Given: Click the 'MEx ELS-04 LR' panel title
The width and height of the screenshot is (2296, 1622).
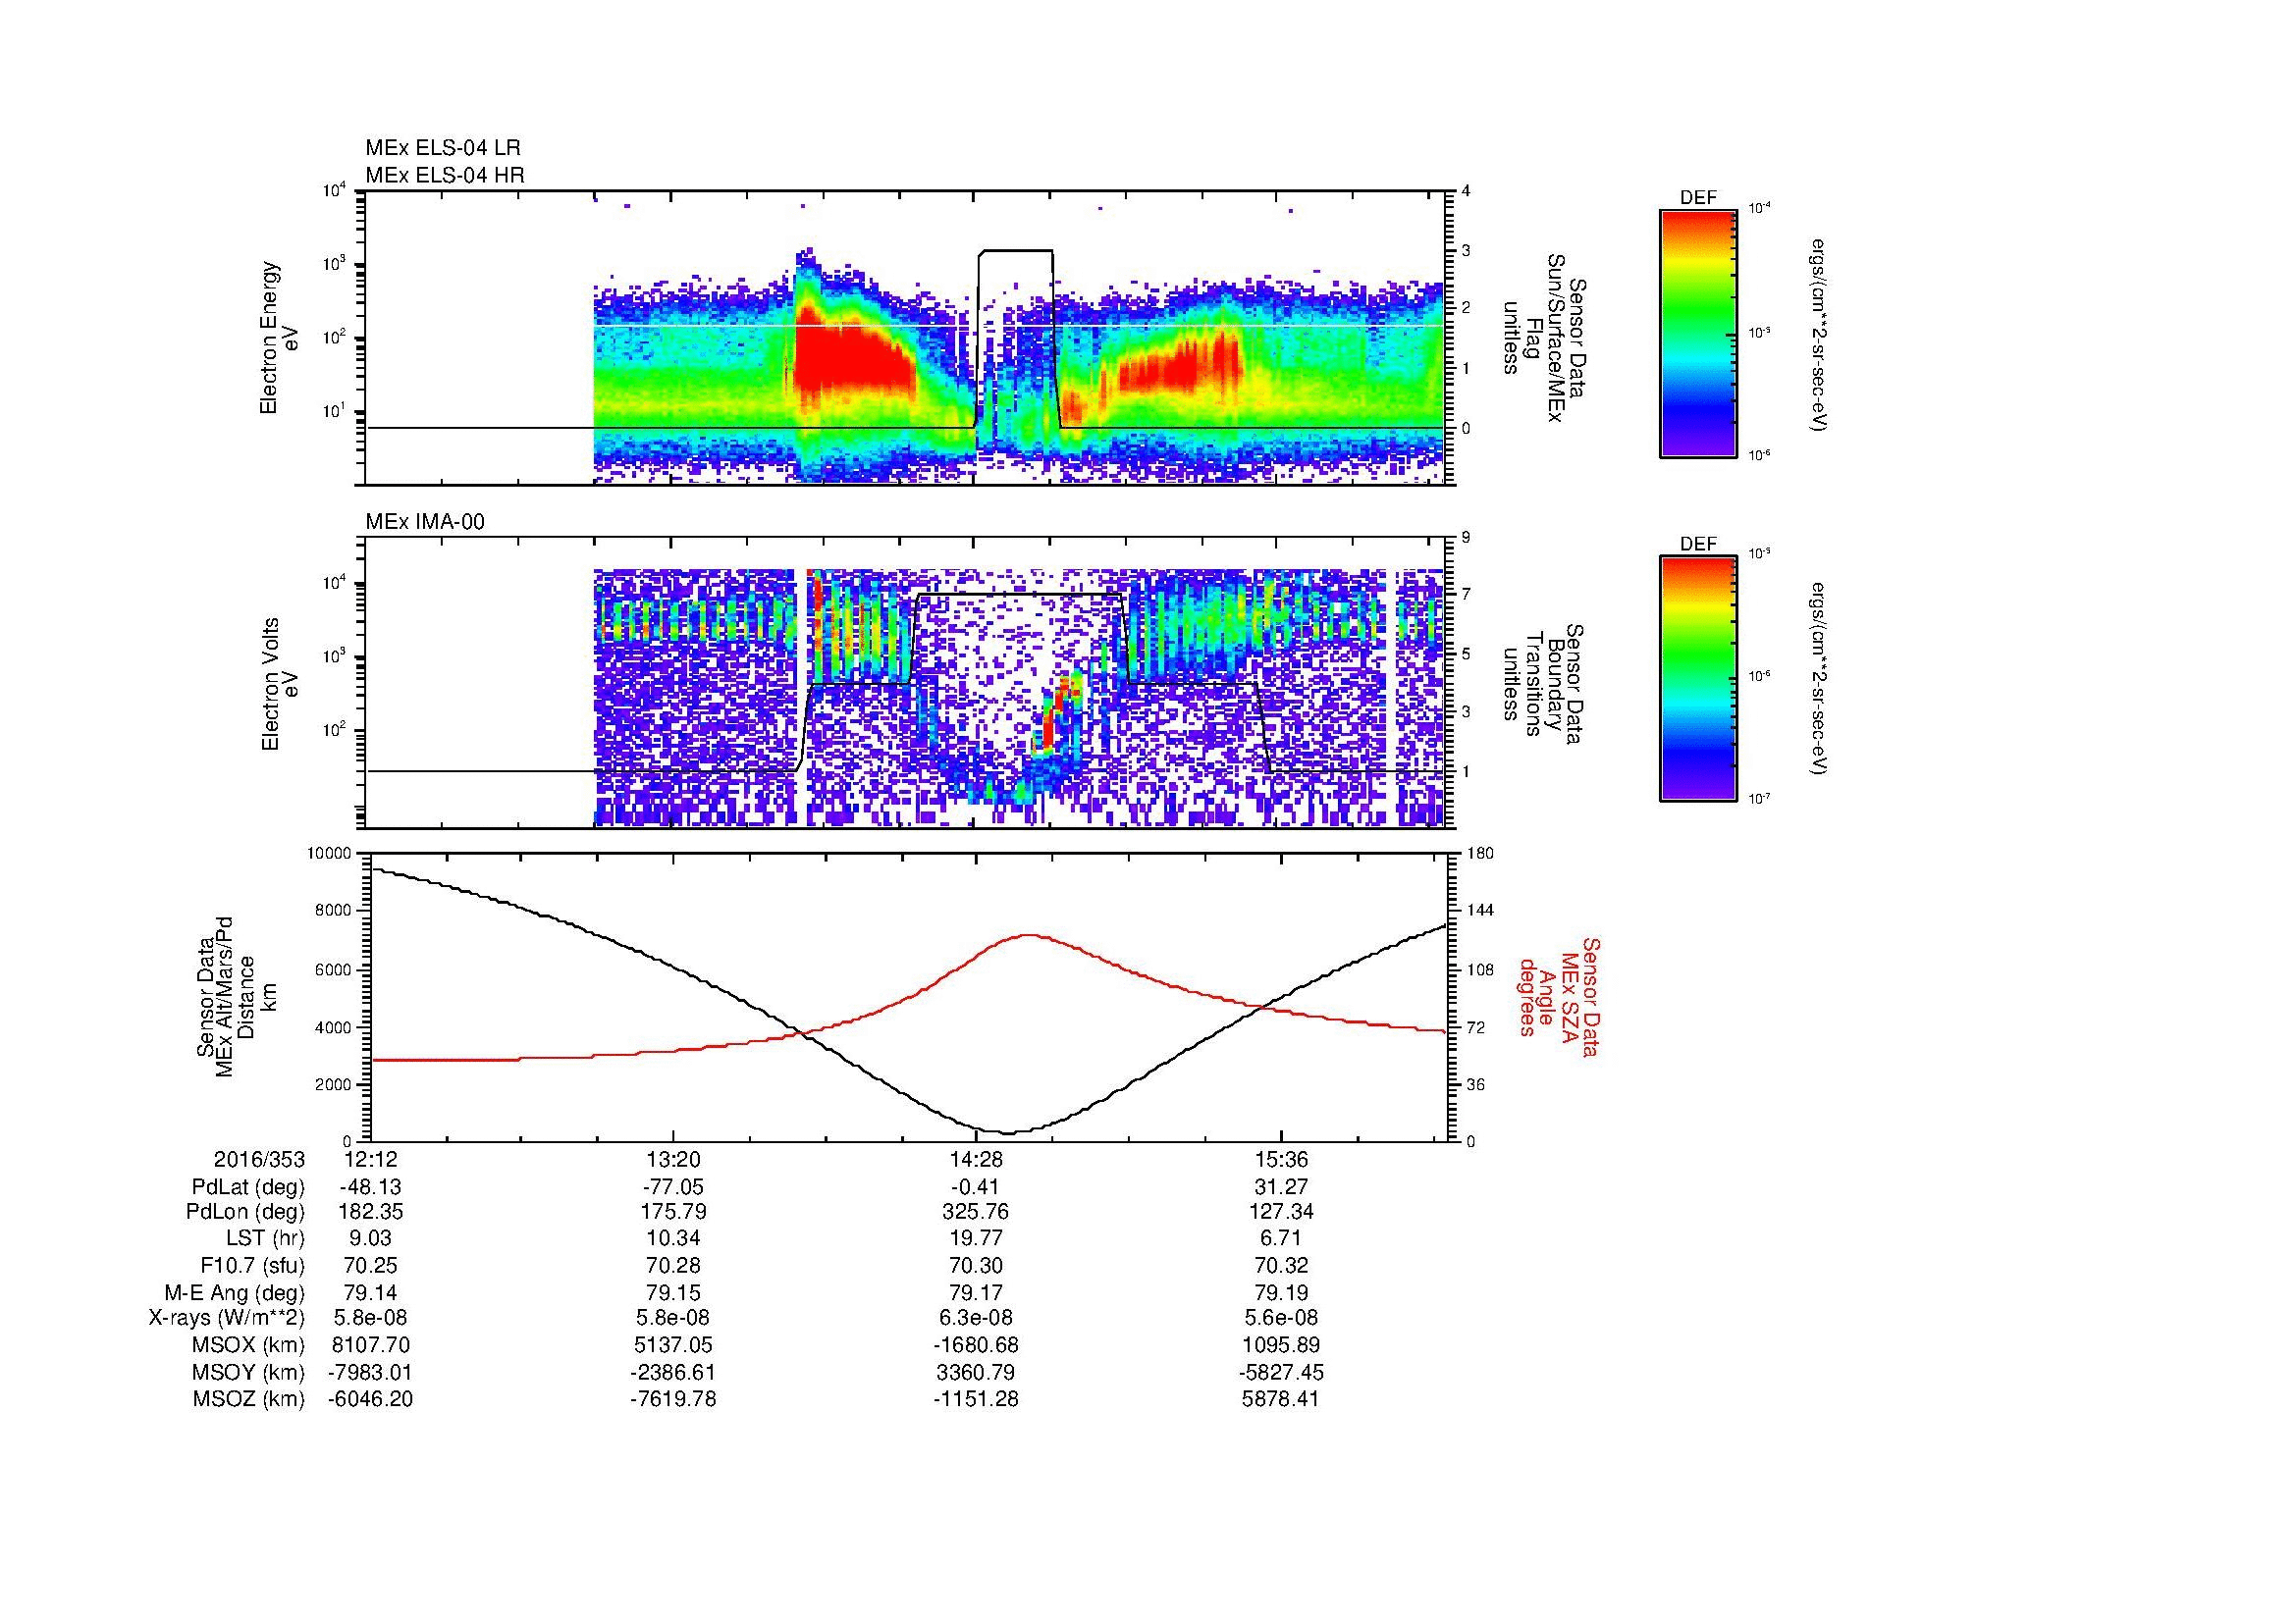Looking at the screenshot, I should (x=442, y=148).
